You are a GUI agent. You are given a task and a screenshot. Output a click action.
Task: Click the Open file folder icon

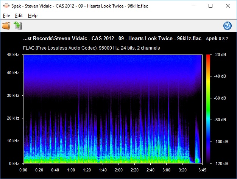6,26
